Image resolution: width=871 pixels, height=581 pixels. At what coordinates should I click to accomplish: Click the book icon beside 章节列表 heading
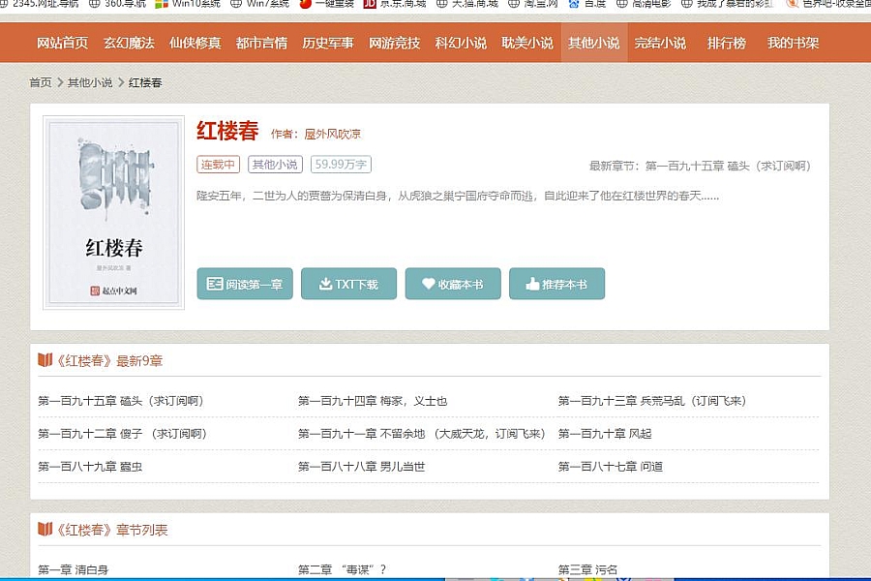tap(45, 530)
